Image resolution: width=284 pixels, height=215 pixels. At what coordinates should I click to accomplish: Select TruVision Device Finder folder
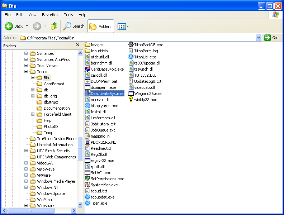coord(53,139)
